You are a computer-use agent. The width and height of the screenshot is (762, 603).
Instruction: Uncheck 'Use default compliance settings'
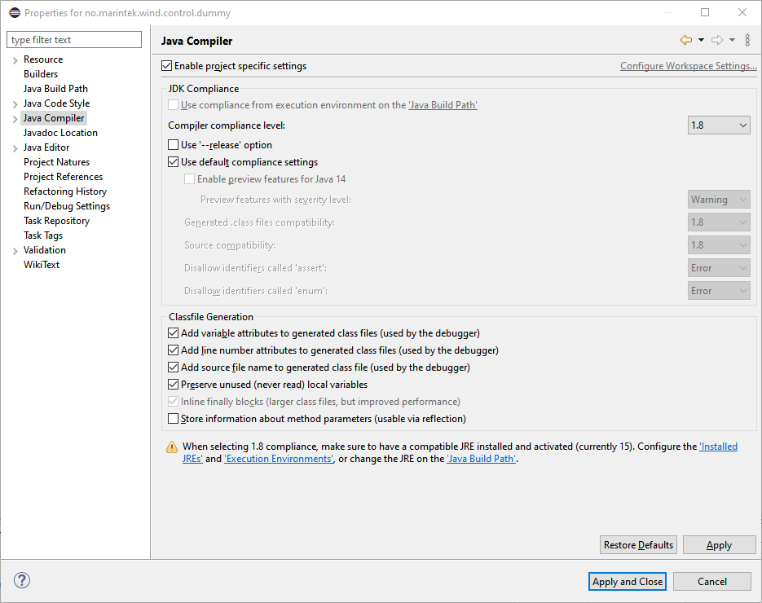pos(173,161)
